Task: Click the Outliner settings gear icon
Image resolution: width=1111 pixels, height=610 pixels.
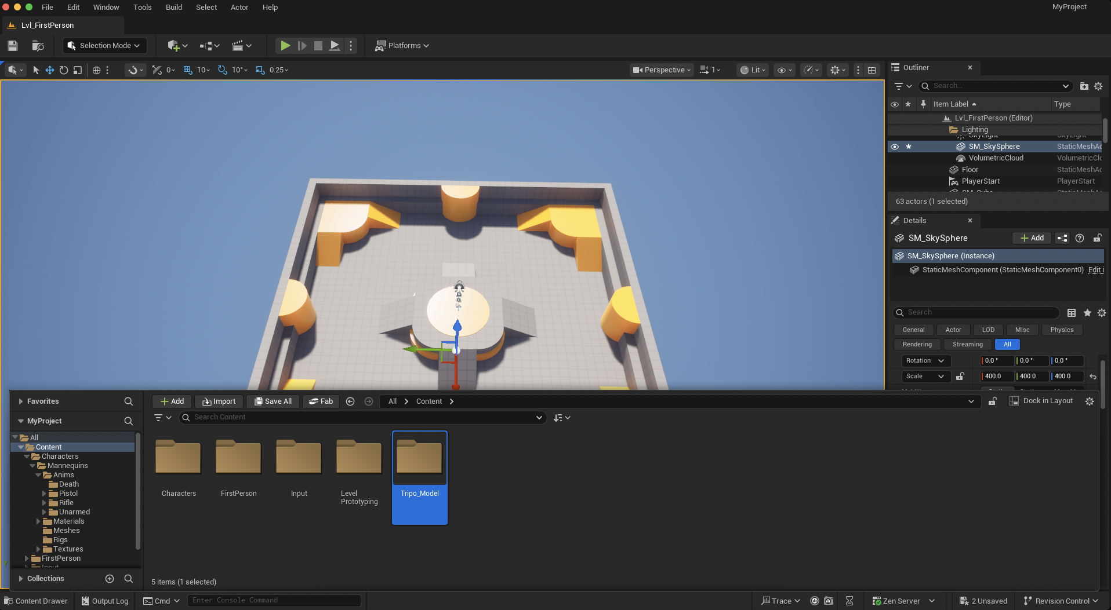Action: 1098,86
